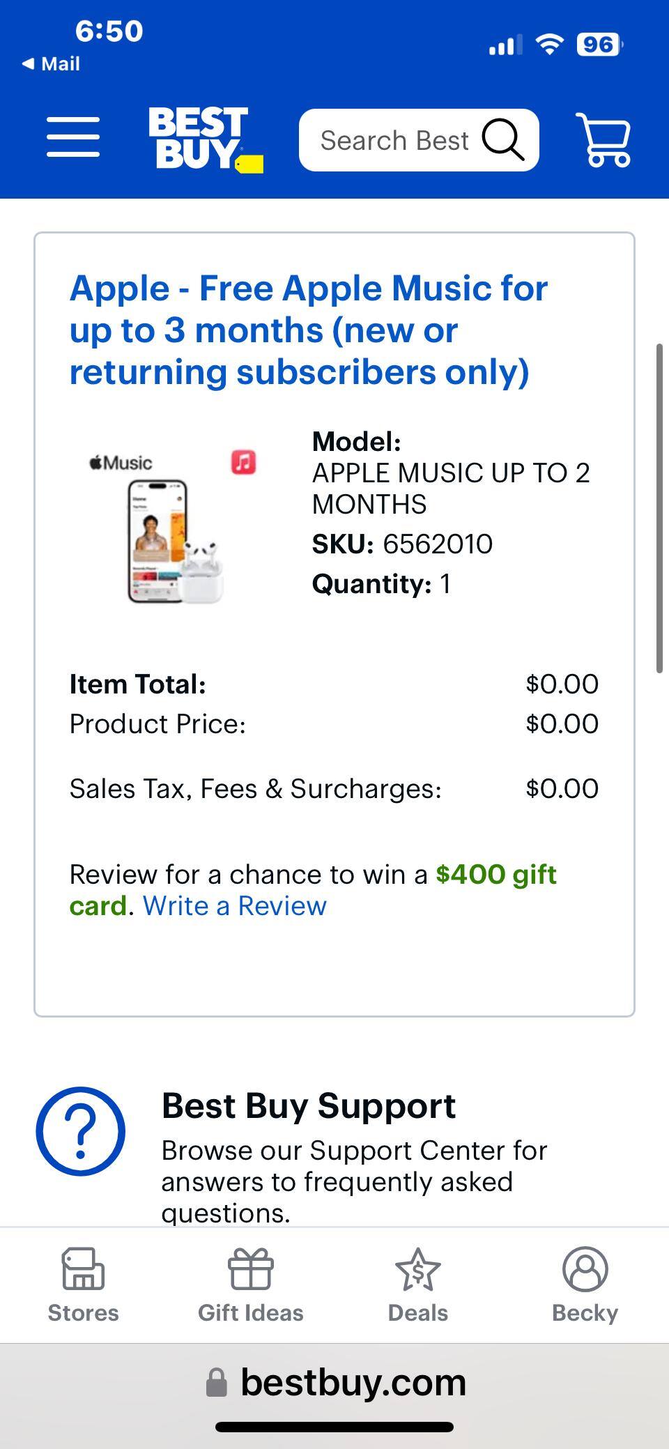The width and height of the screenshot is (669, 1449).
Task: Return to the Mail app
Action: pyautogui.click(x=52, y=64)
